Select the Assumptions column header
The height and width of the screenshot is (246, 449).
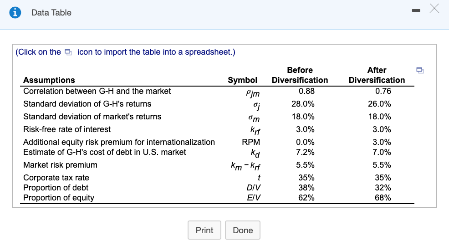pos(49,80)
